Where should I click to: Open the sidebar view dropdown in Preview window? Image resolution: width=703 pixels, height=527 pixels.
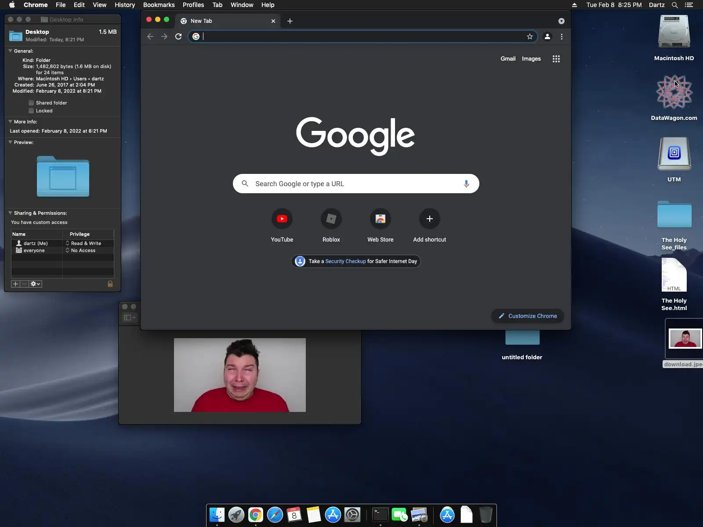point(130,318)
